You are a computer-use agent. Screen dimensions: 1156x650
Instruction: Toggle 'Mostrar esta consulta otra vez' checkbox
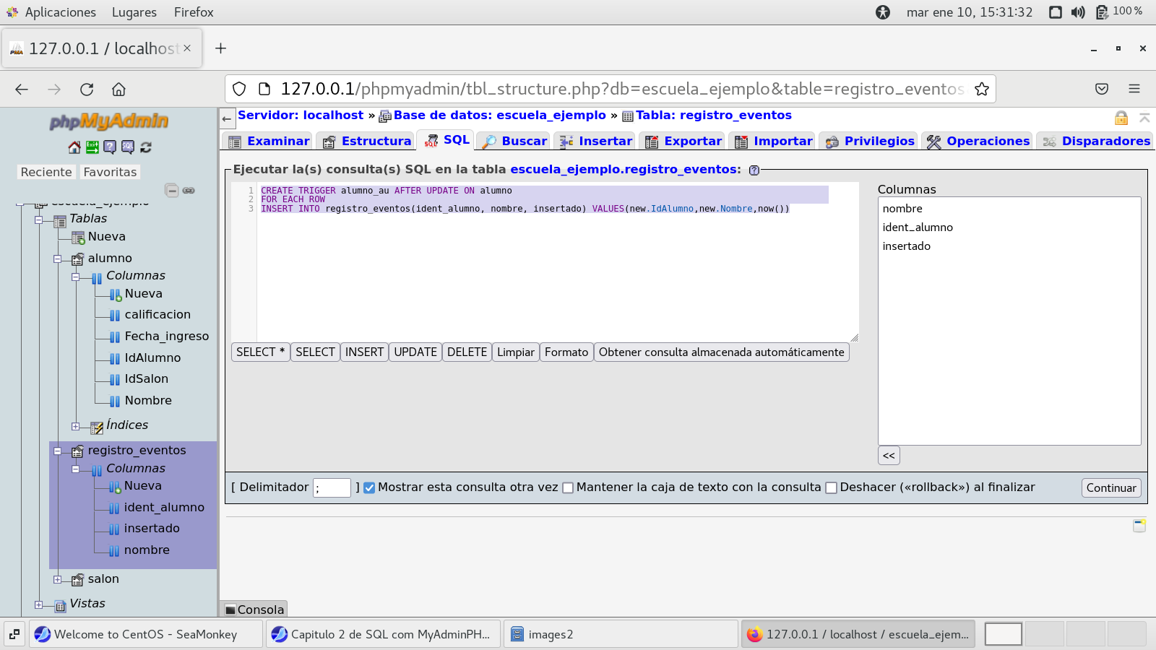[369, 487]
